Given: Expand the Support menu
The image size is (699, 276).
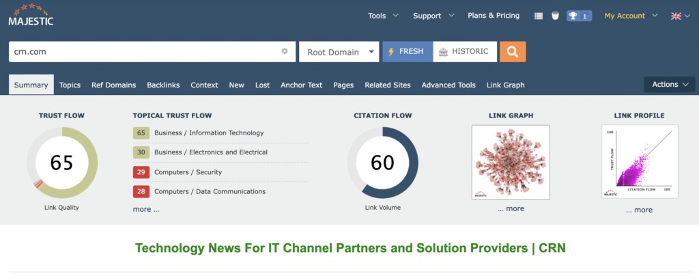Looking at the screenshot, I should coord(433,16).
